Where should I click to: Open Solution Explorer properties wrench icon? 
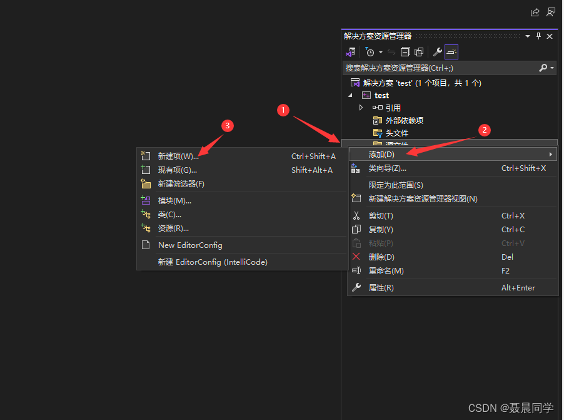pos(436,52)
